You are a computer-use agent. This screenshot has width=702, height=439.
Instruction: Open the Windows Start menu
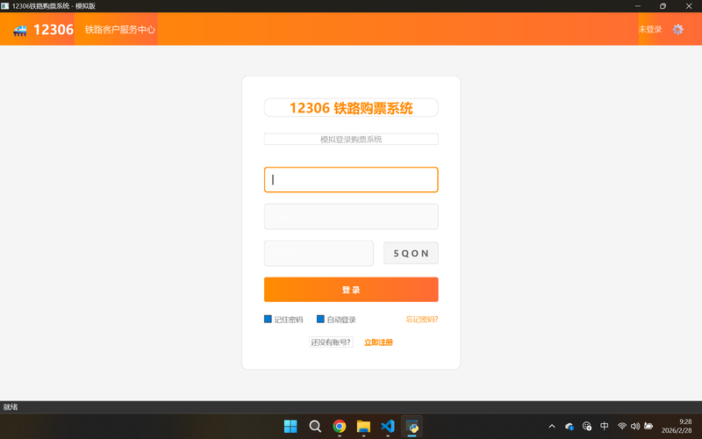(290, 426)
